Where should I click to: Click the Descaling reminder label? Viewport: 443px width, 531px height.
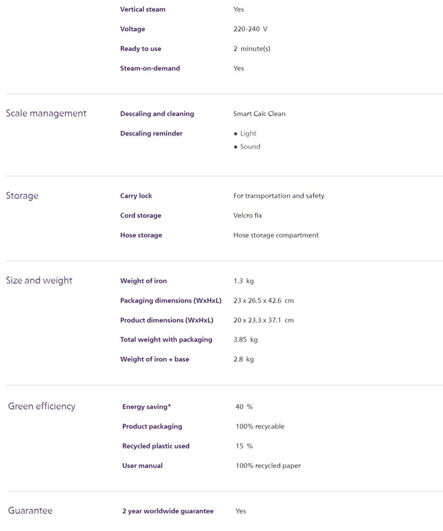[x=151, y=133]
